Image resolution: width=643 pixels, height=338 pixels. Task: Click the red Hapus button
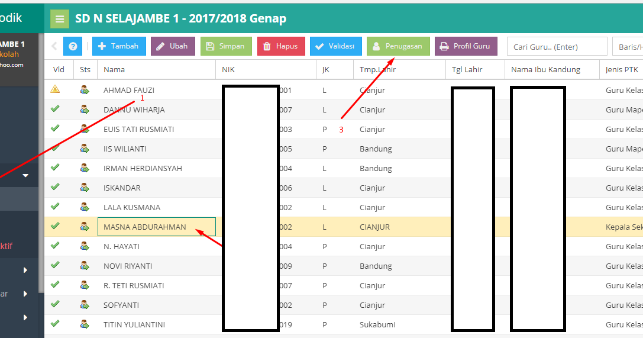coord(282,46)
